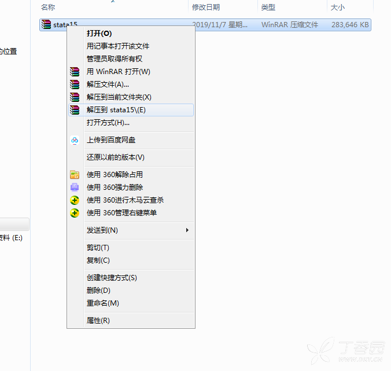391x371 pixels.
Task: Click the 360 木马云查杀 icon
Action: [x=74, y=200]
